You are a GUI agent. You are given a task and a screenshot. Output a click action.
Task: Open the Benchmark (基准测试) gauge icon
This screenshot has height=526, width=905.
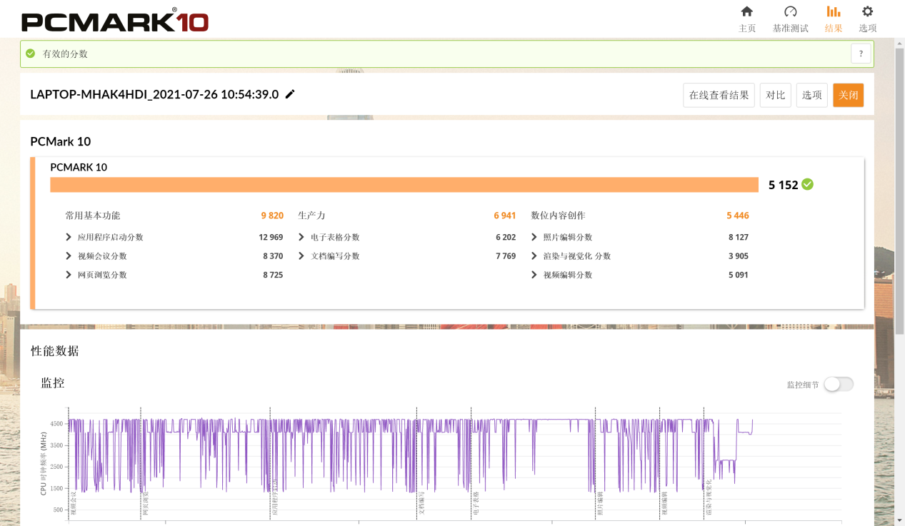pos(790,12)
